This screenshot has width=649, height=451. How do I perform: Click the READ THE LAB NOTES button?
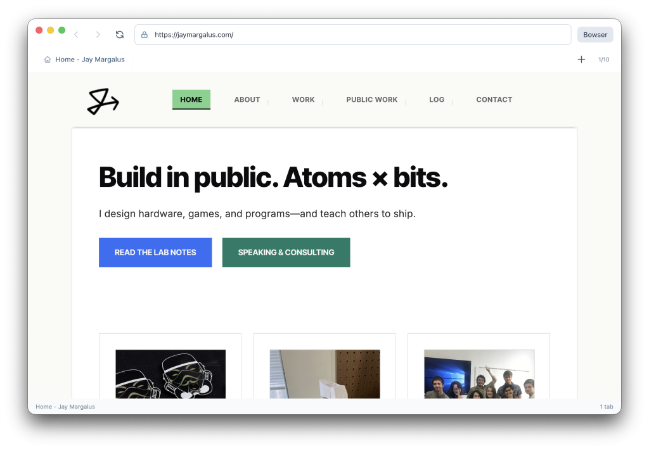[155, 252]
